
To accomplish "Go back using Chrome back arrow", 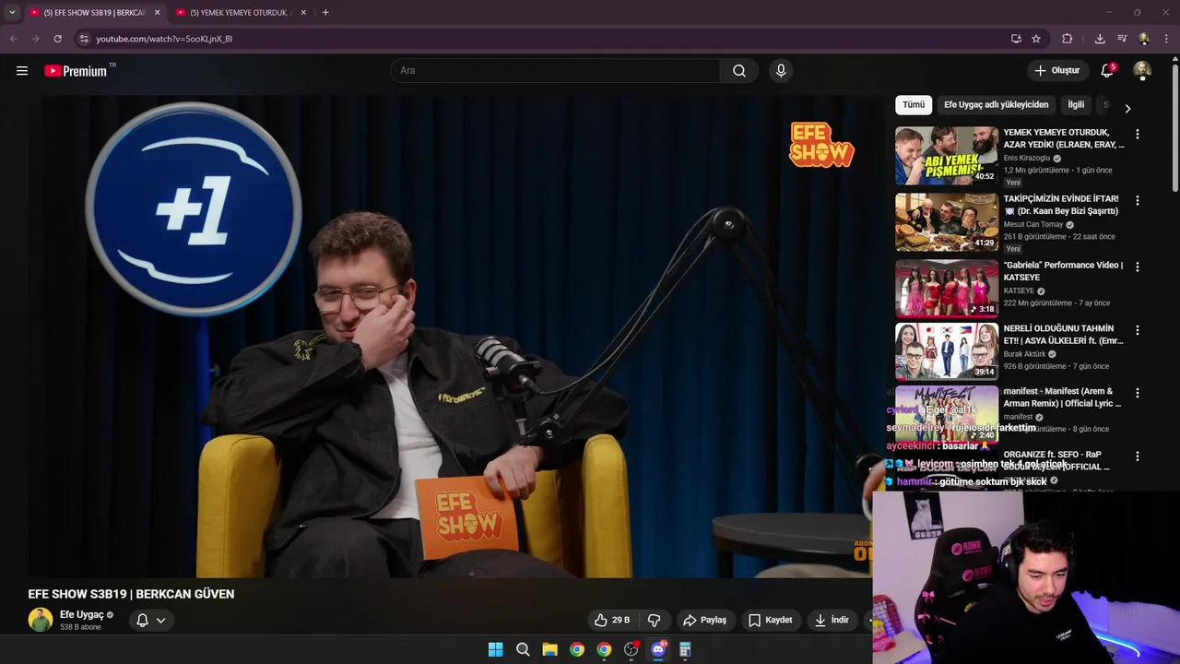I will coord(13,39).
